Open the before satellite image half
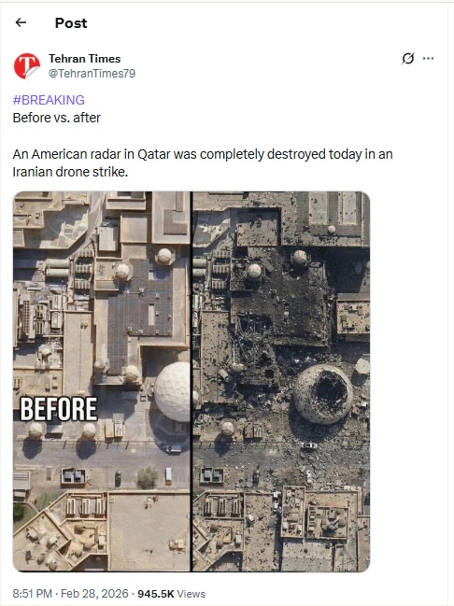Image resolution: width=454 pixels, height=606 pixels. coord(102,381)
